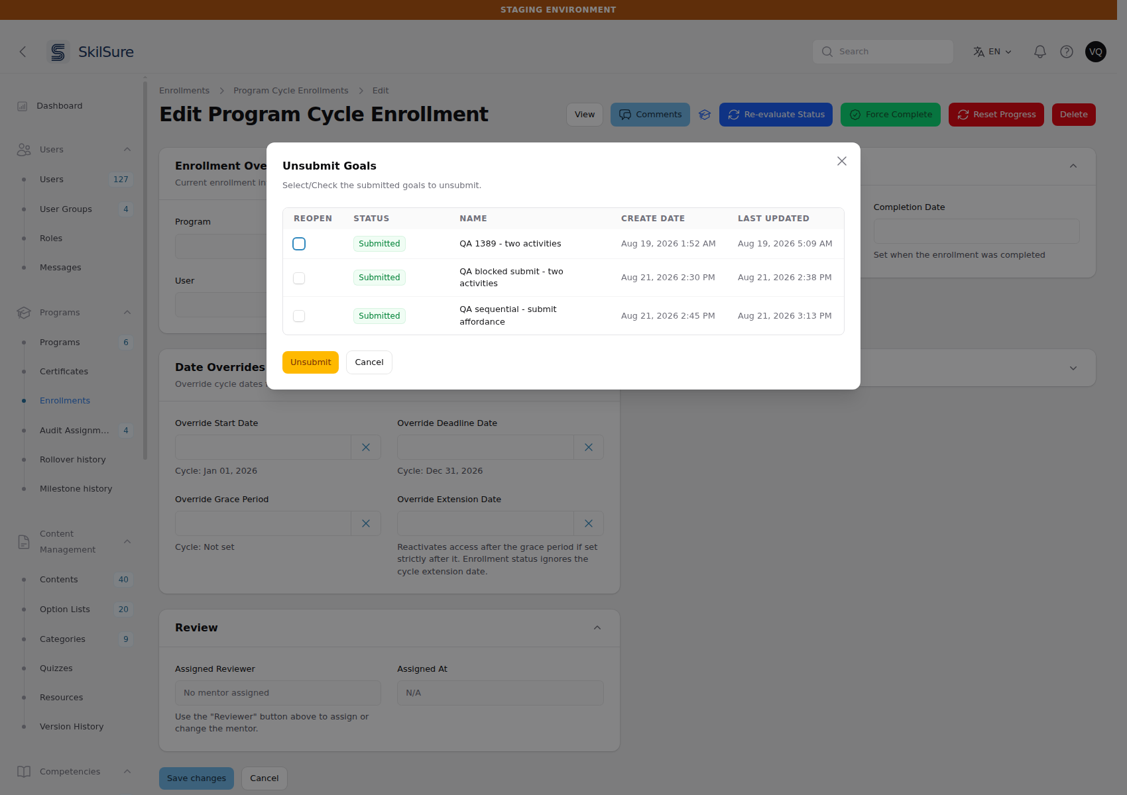This screenshot has height=795, width=1127.
Task: Click the Save changes button
Action: pyautogui.click(x=196, y=778)
